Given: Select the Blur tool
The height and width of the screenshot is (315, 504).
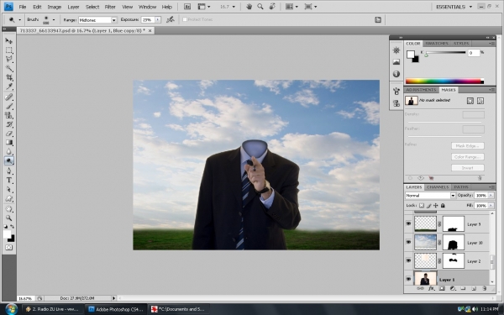Looking at the screenshot, I should 8,151.
